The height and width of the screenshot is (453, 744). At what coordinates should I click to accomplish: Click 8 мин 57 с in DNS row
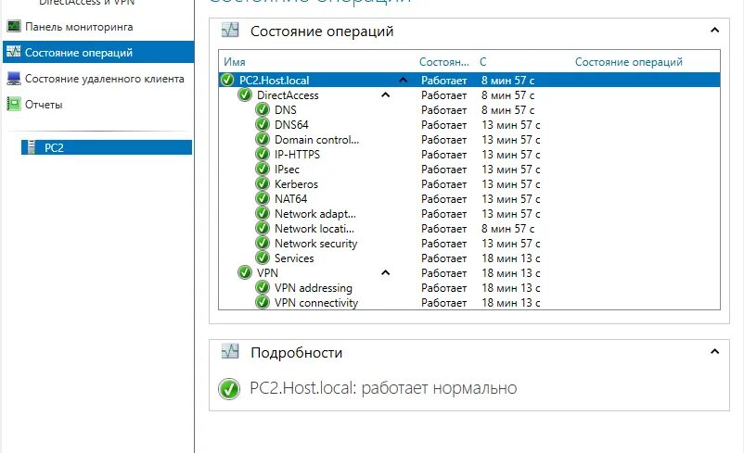coord(507,110)
